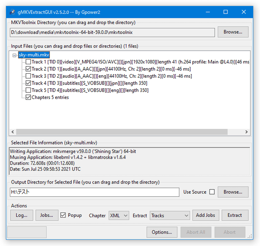260x246 pixels.
Task: Enable the Use Source checkbox
Action: pos(212,192)
